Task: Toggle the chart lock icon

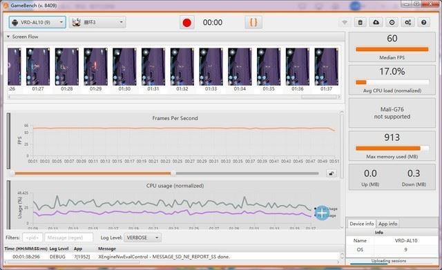Action: (x=331, y=173)
